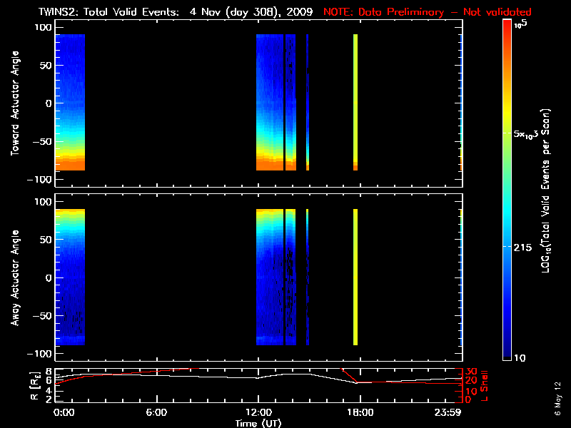The image size is (571, 428).
Task: Click the vertical color scale bar
Action: [x=507, y=190]
